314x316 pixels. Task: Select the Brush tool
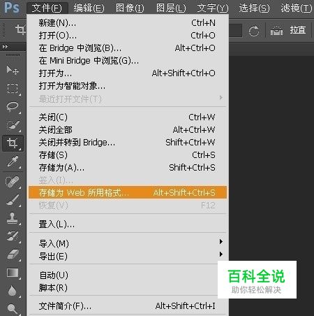click(13, 200)
